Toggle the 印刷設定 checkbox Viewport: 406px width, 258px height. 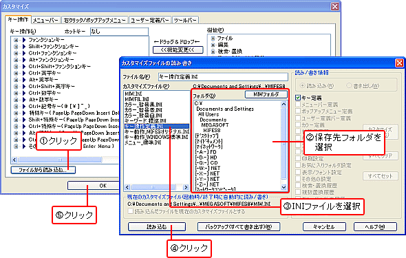[298, 158]
